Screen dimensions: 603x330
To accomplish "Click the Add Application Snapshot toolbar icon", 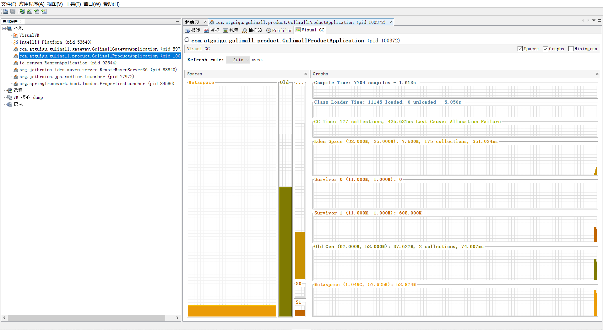I will 44,12.
